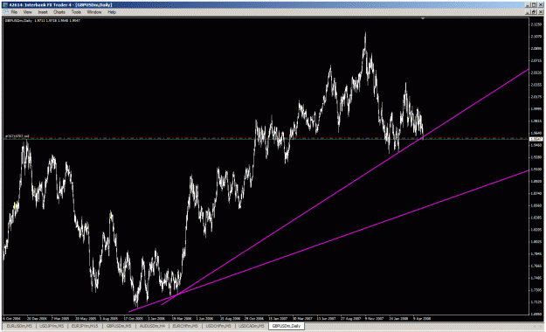Click the '7 Mar 2005' date label
Screen dimensions: 546x332
tap(60, 318)
